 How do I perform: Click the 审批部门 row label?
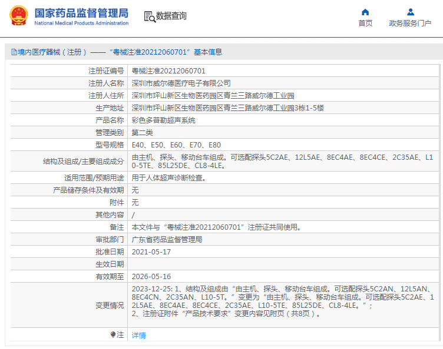click(110, 240)
